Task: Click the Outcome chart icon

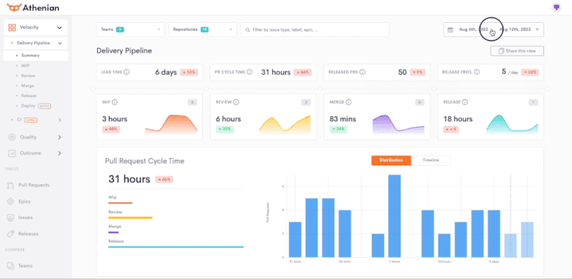Action: point(12,153)
